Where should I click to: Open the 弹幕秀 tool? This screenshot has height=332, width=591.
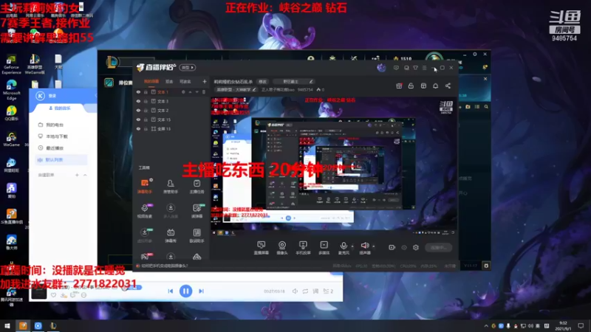pos(171,235)
